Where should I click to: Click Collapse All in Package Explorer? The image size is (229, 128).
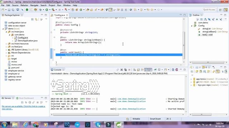[x=33, y=19]
